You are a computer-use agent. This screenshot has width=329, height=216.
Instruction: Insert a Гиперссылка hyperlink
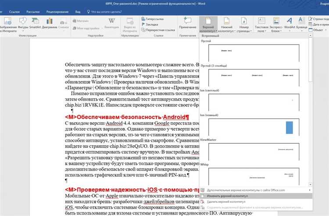[153, 19]
